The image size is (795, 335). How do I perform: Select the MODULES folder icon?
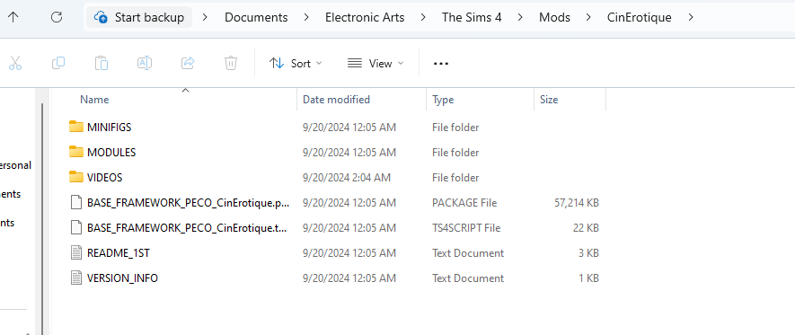click(76, 152)
